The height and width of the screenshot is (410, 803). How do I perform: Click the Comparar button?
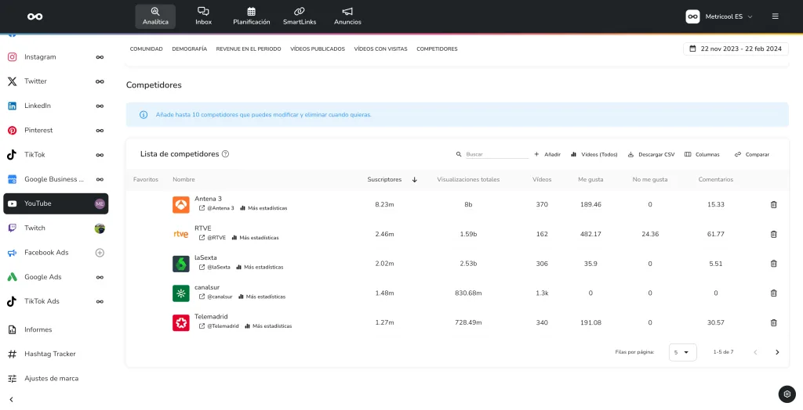[x=752, y=154]
